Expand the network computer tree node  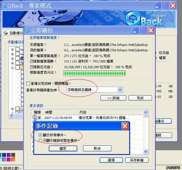[x=12, y=58]
